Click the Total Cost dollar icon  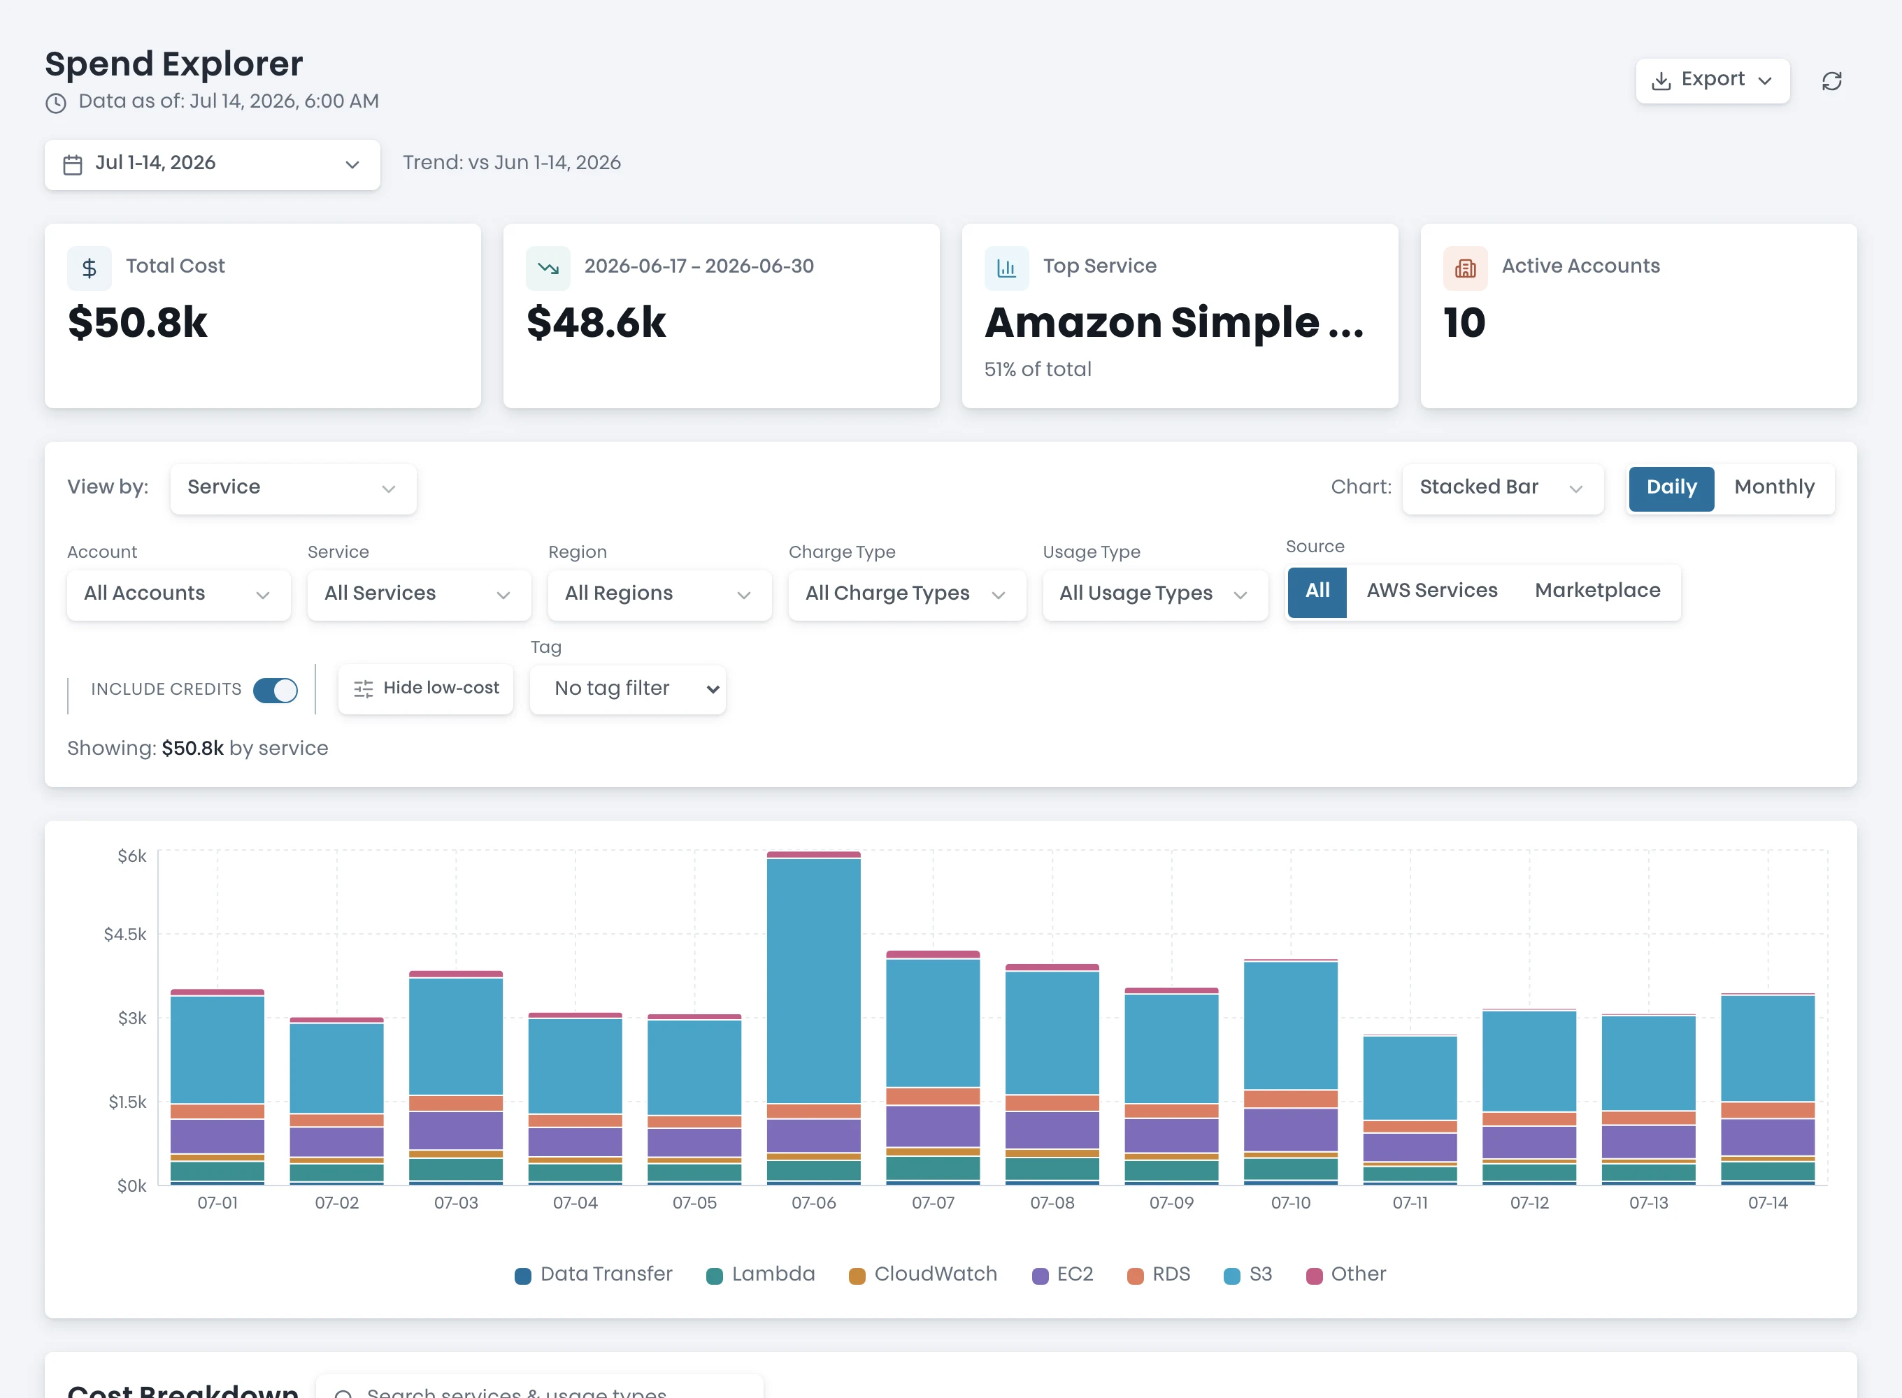[x=89, y=268]
